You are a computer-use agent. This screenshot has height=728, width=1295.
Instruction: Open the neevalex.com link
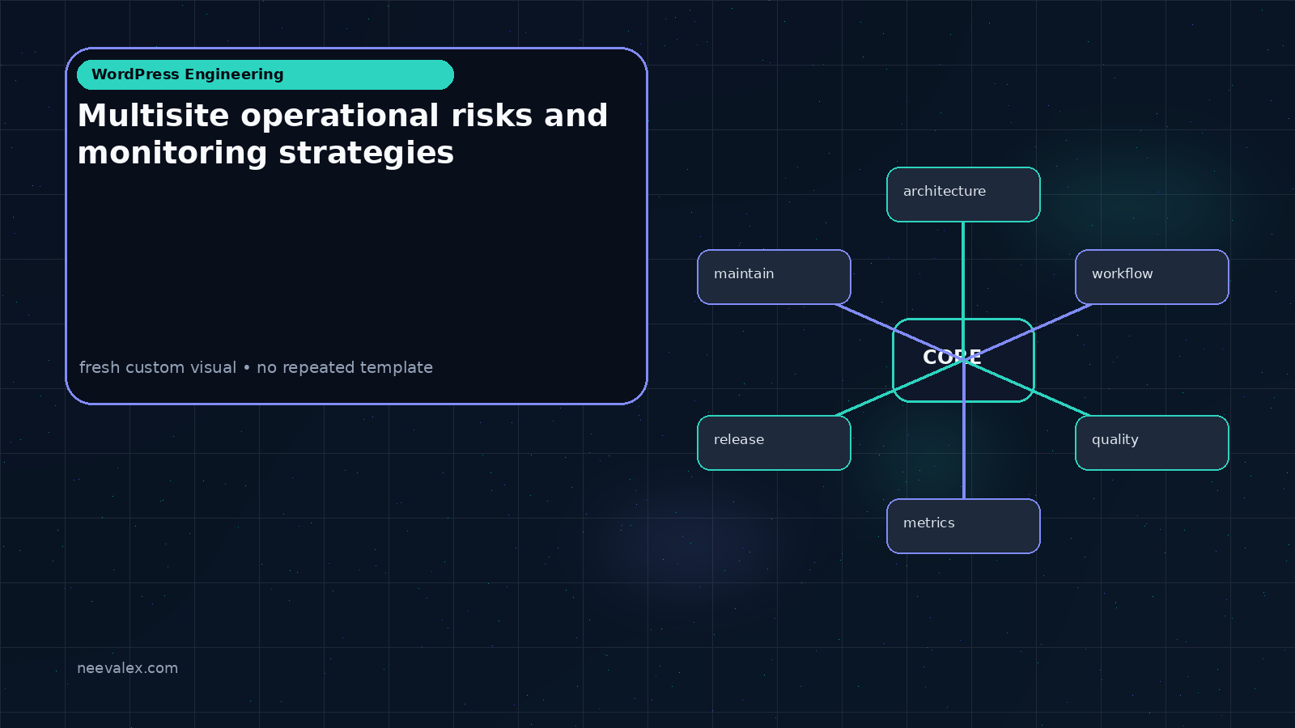tap(127, 668)
